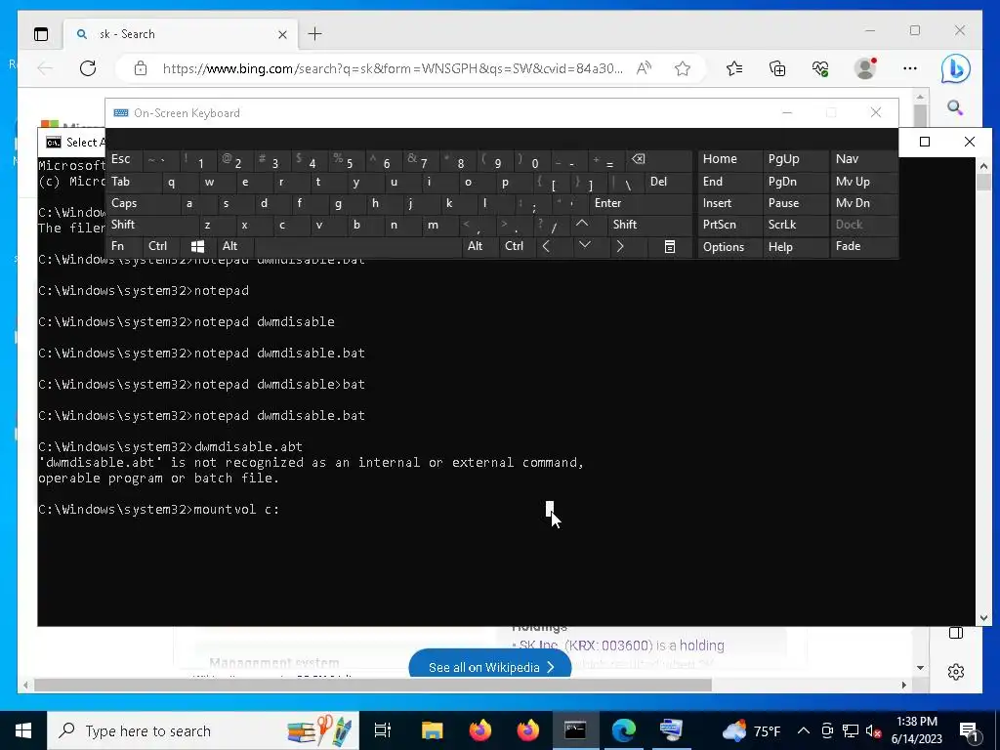
Task: Click the site lock icon in address bar
Action: [x=141, y=68]
